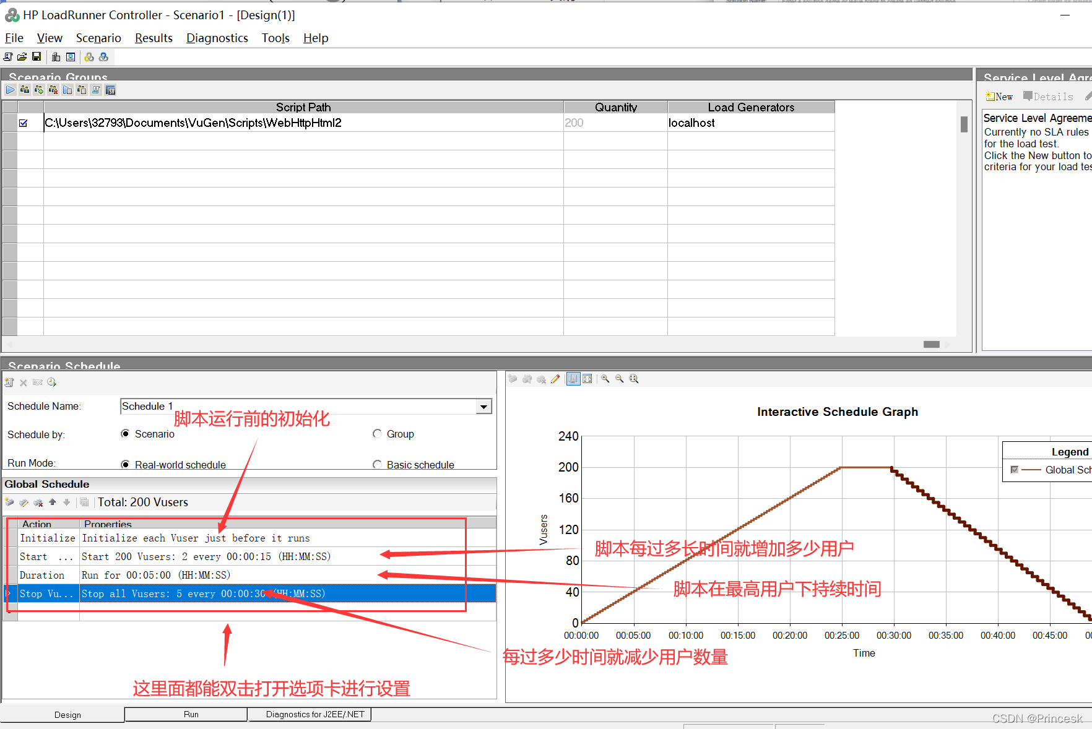Viewport: 1092px width, 729px height.
Task: Zoom in on the schedule graph
Action: coord(605,379)
